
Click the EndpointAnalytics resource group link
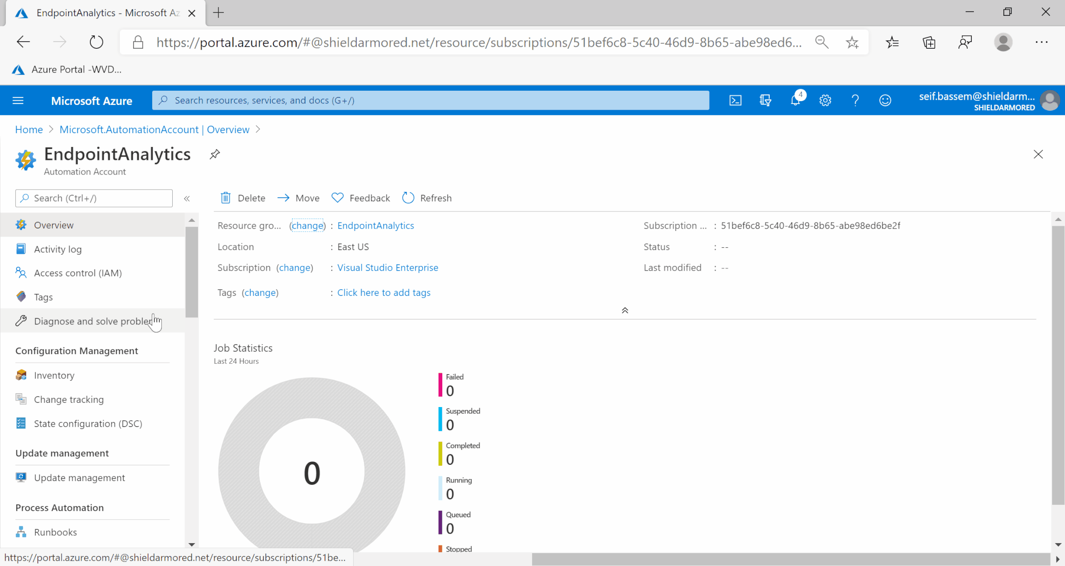point(376,226)
